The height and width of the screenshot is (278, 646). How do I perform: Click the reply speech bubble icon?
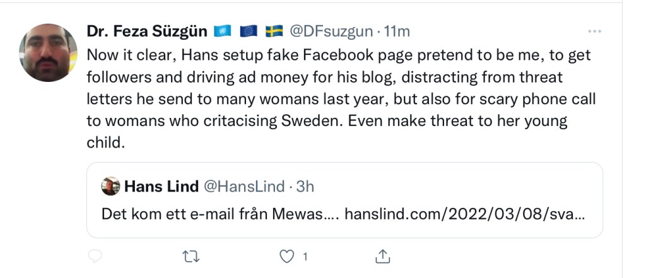[96, 257]
